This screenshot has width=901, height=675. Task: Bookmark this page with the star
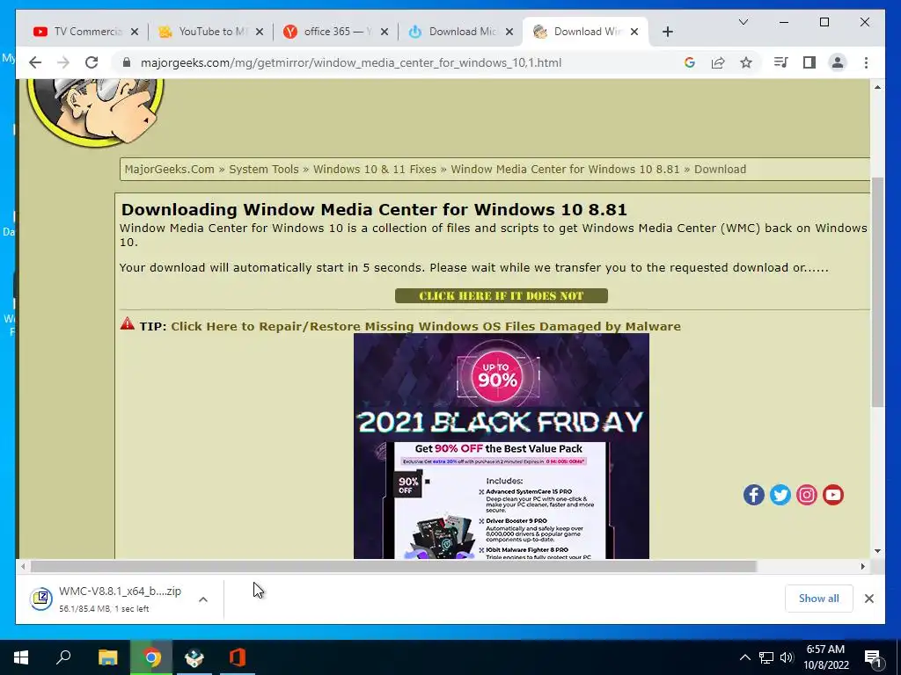tap(746, 62)
